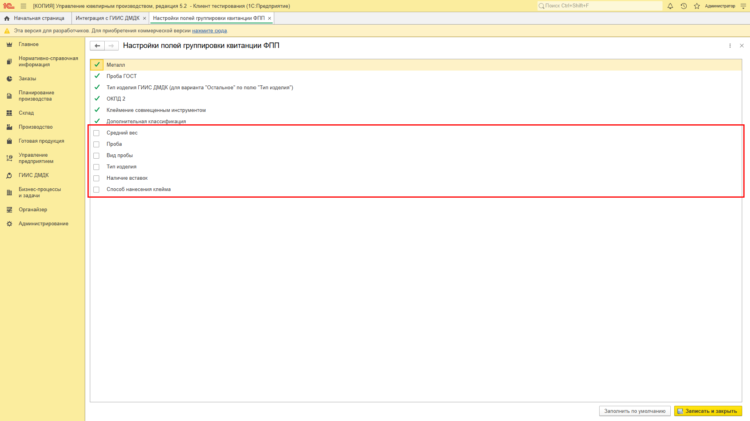This screenshot has width=750, height=421.
Task: Click the home icon on Начальная страница tab
Action: [7, 18]
